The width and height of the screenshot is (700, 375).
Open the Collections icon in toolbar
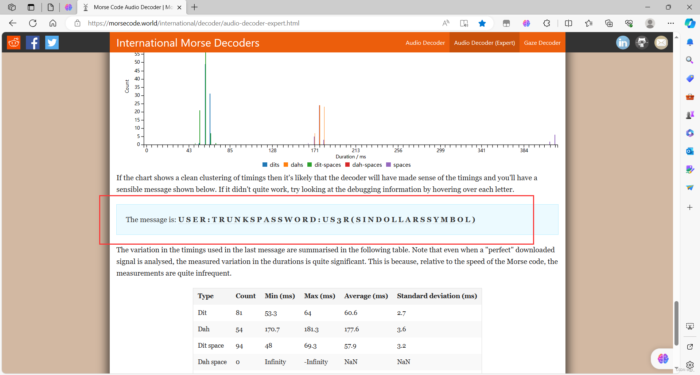(x=608, y=23)
